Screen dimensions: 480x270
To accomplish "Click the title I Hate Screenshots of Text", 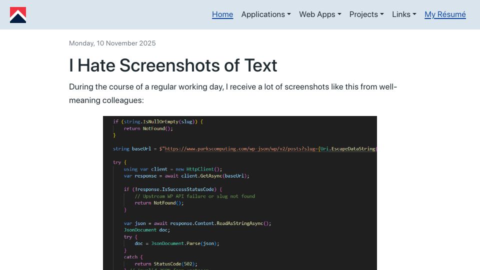I will tap(173, 65).
